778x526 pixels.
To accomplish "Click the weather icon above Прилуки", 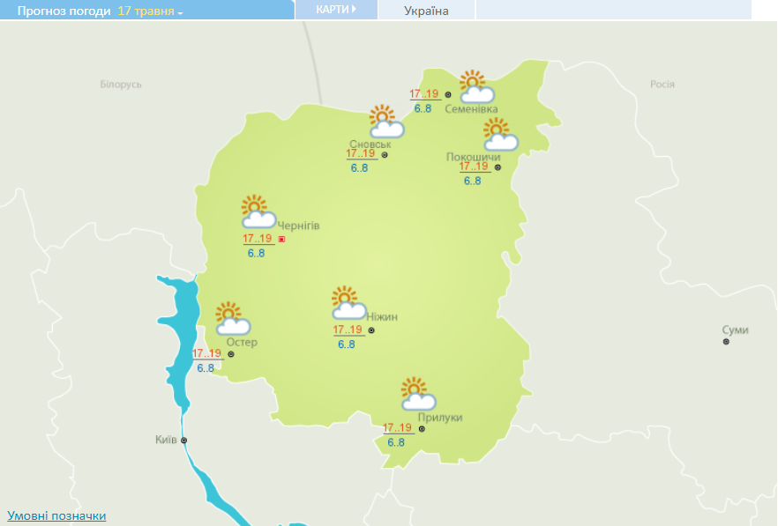I will pos(417,394).
